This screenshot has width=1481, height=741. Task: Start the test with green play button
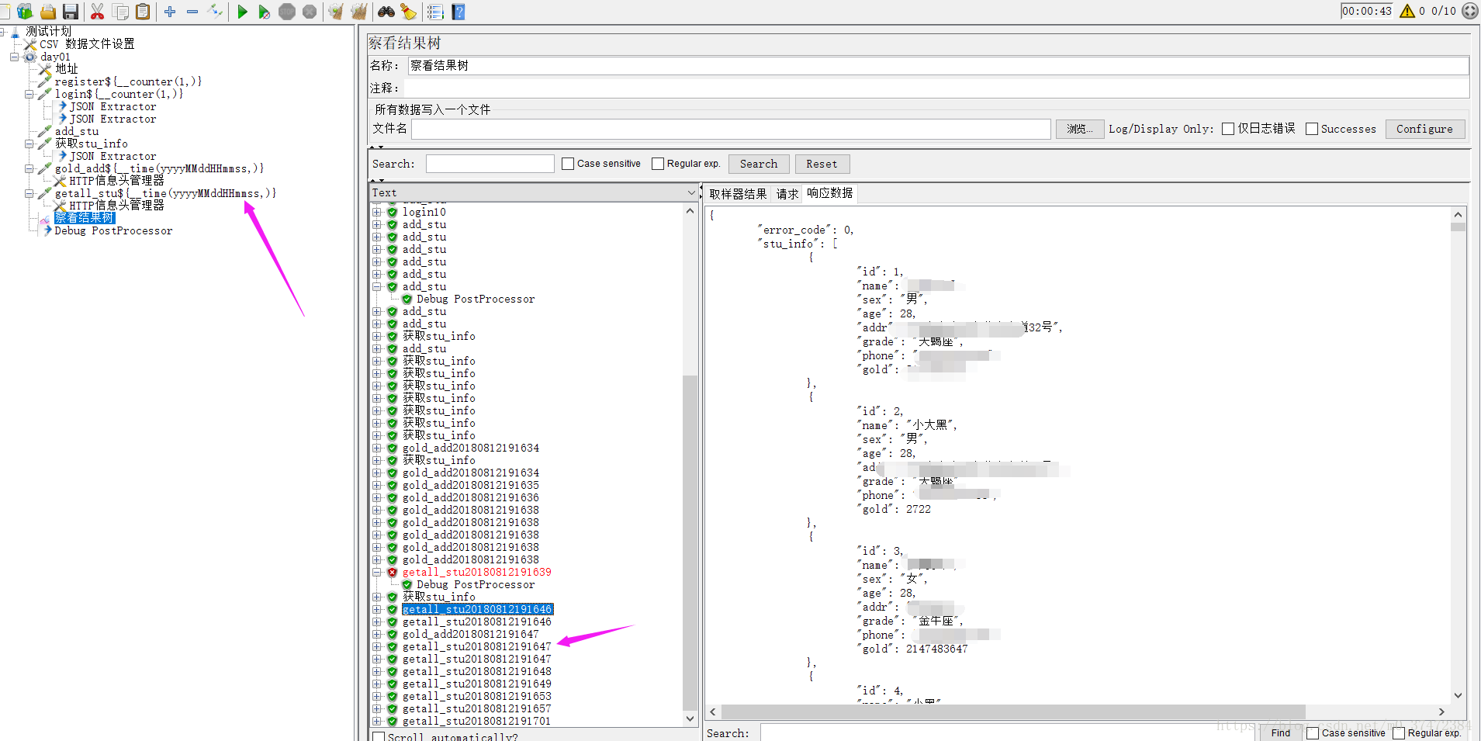coord(242,12)
